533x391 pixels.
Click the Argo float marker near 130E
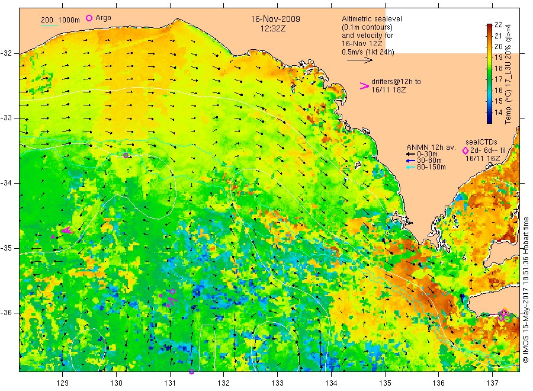click(126, 155)
